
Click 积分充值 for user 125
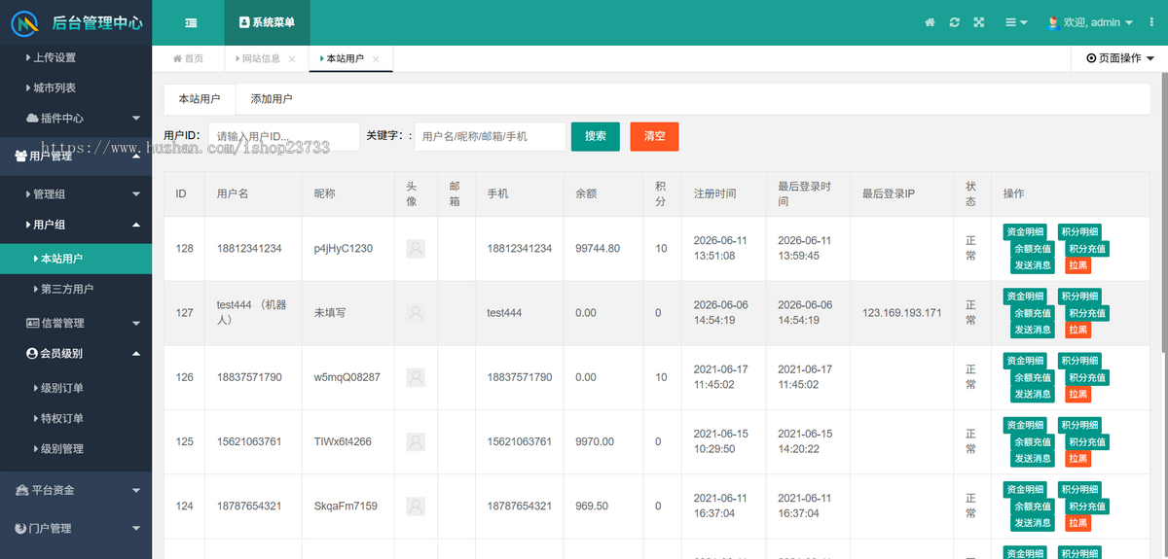pyautogui.click(x=1087, y=441)
